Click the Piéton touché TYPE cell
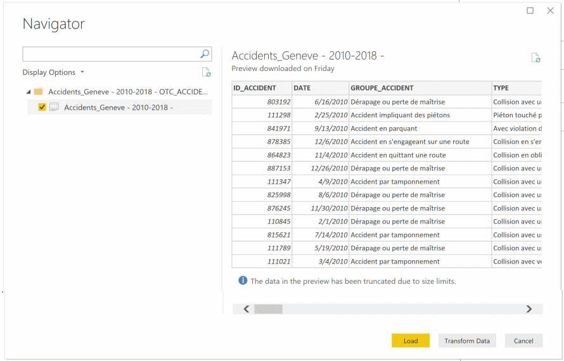 [x=516, y=115]
